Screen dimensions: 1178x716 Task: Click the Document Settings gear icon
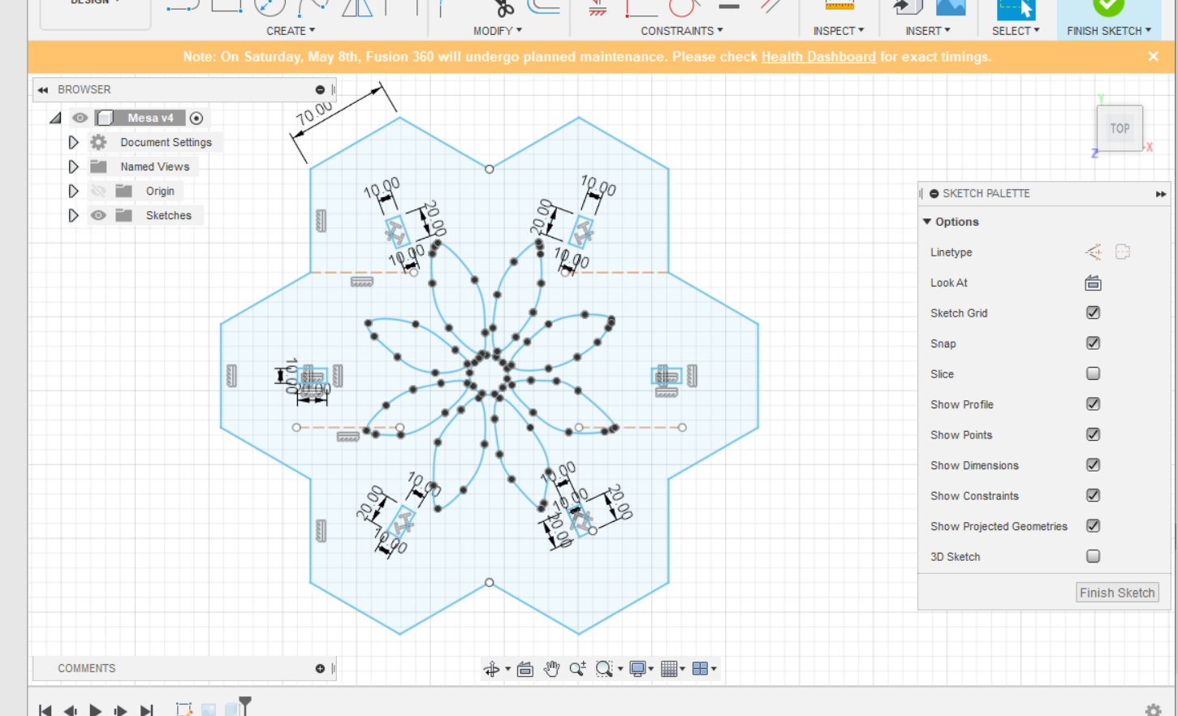tap(98, 142)
